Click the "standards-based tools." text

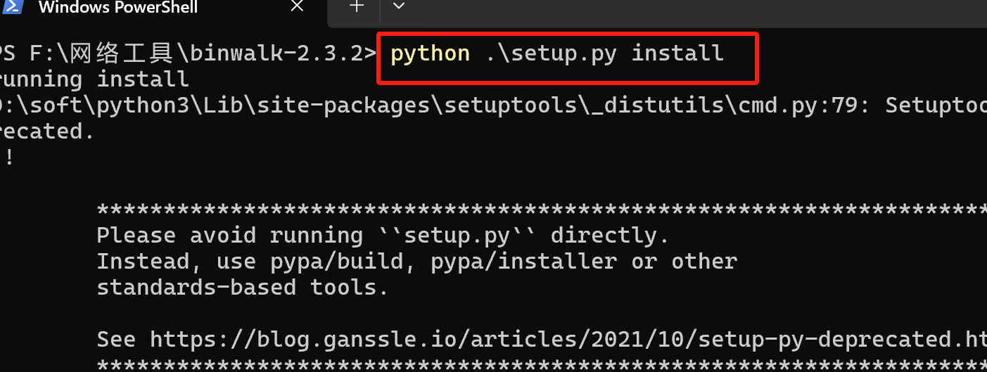click(x=242, y=288)
